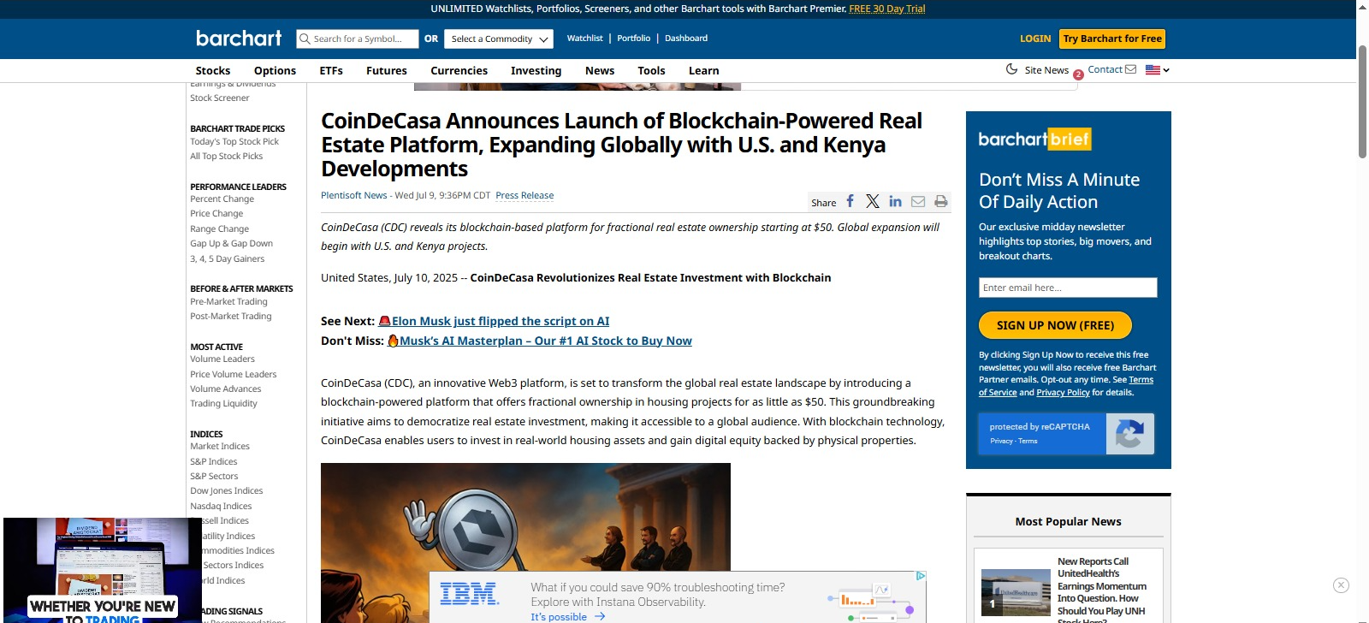
Task: Click Try Barchart for Free button
Action: 1112,39
